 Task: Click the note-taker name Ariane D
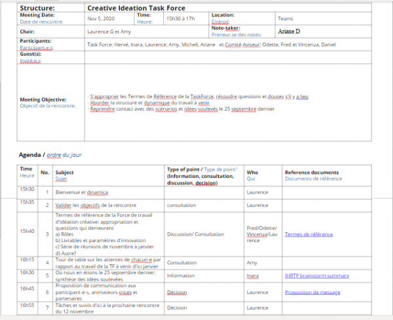[289, 31]
